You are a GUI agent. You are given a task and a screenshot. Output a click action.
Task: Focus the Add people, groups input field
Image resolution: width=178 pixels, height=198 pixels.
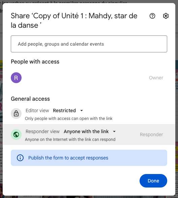tap(89, 44)
